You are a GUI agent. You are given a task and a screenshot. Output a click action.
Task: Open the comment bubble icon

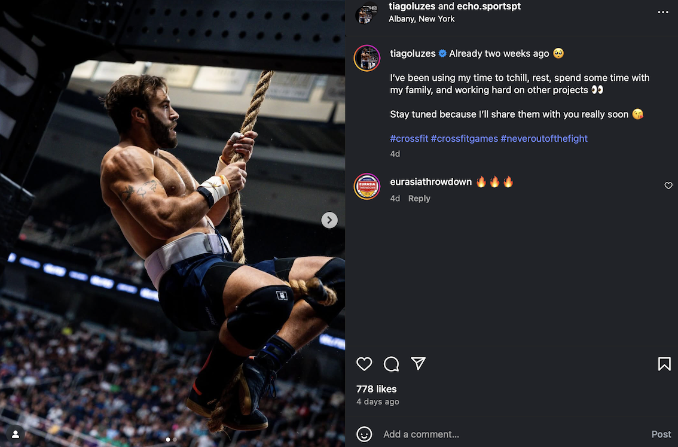click(391, 364)
